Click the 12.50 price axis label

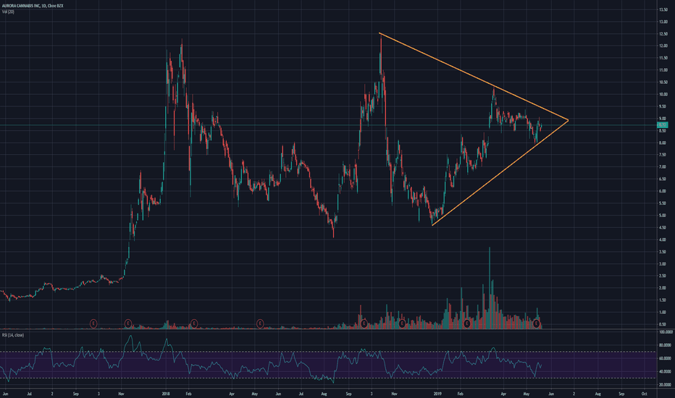[x=663, y=33]
